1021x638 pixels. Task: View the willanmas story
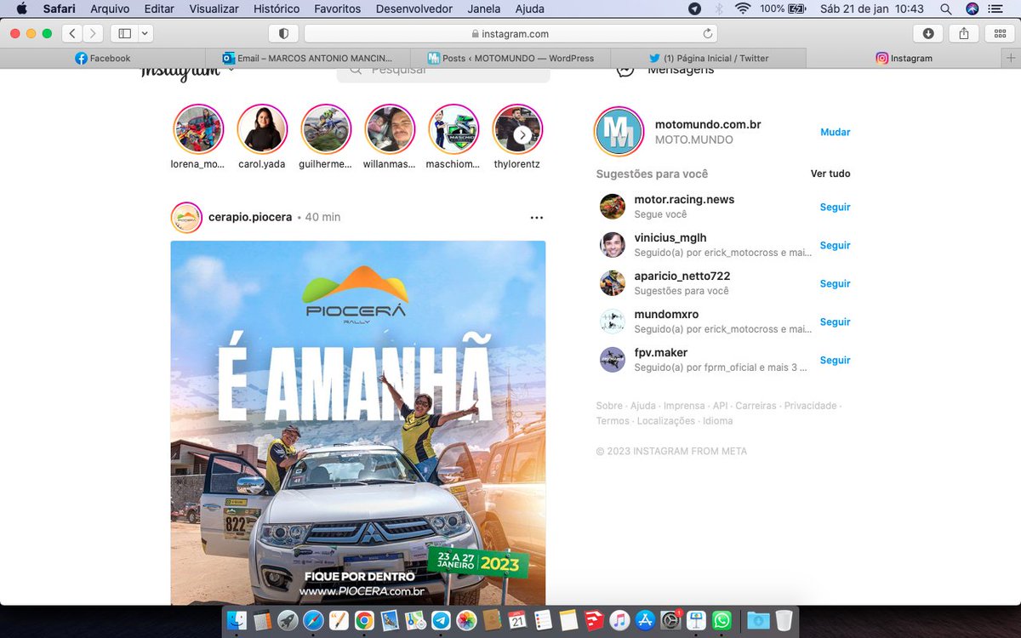click(x=390, y=129)
